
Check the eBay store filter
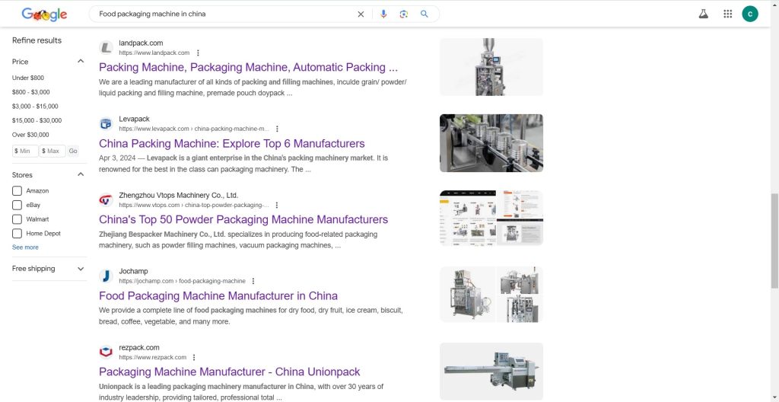pyautogui.click(x=17, y=205)
